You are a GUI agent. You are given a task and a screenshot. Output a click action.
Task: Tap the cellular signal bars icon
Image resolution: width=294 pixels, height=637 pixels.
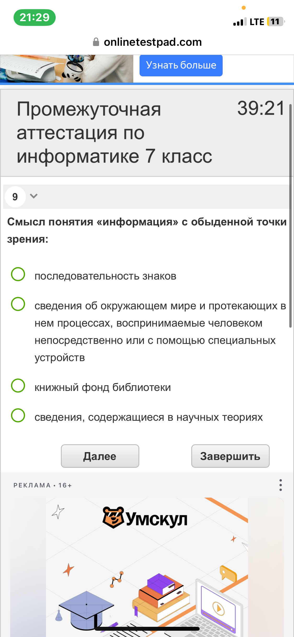click(240, 22)
